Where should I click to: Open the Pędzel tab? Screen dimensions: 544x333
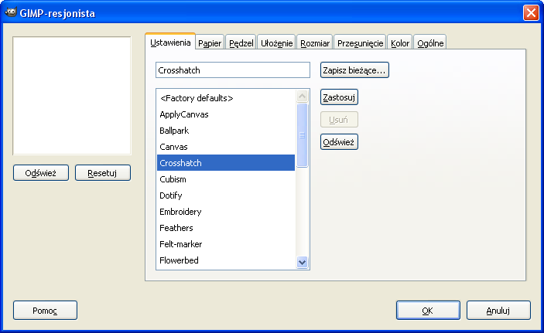coord(241,43)
